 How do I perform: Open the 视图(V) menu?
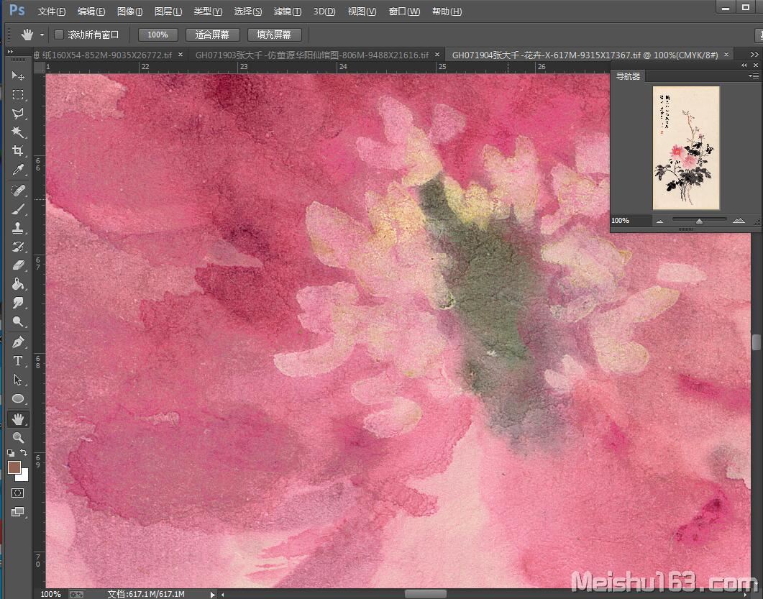362,12
